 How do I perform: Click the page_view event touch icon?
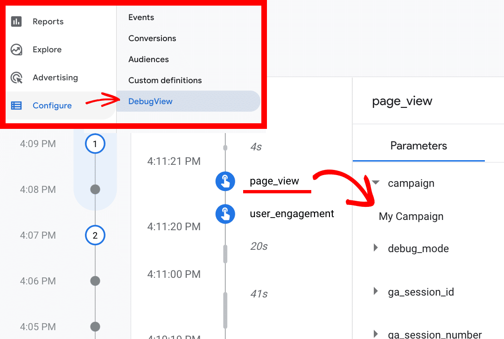[225, 181]
